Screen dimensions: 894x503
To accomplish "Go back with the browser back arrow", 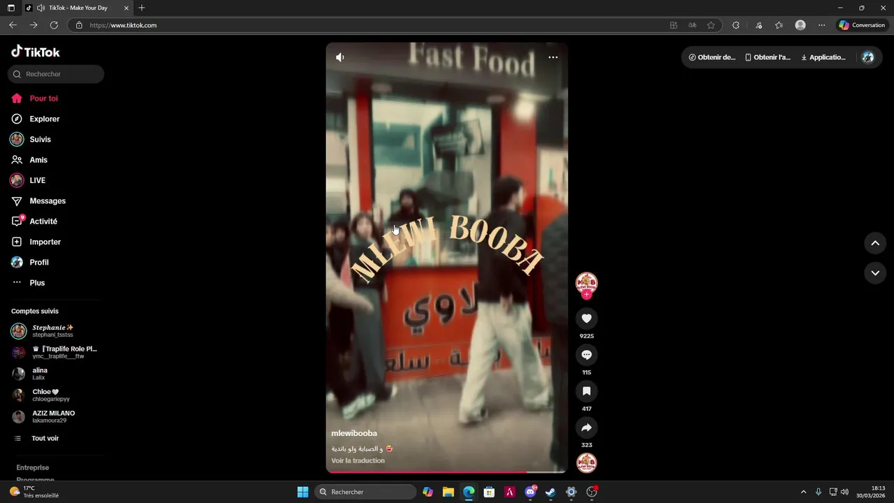I will (x=13, y=25).
